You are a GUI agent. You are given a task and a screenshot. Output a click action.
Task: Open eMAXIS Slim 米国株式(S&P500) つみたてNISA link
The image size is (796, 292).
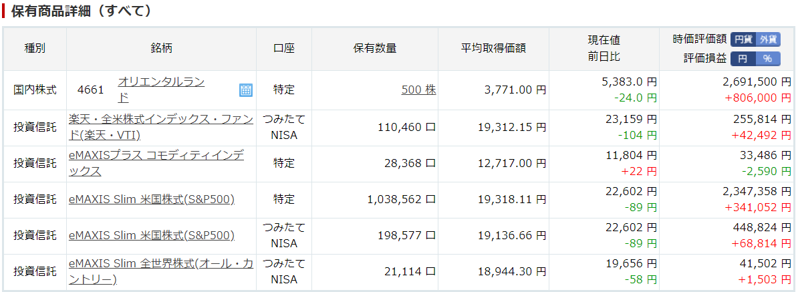(152, 236)
